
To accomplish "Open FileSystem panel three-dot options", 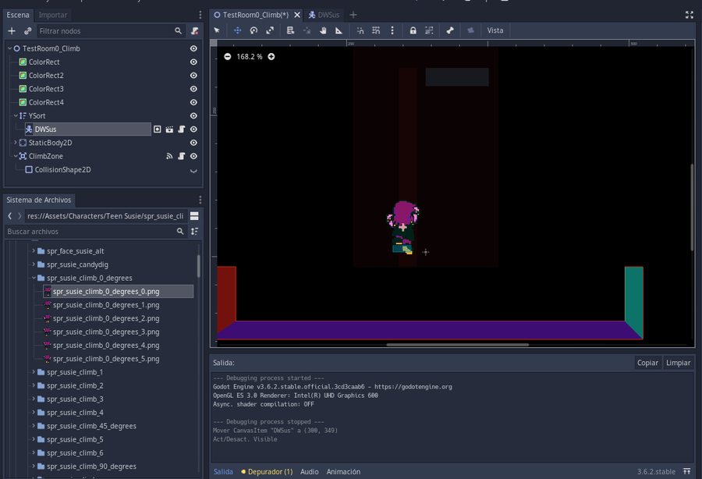I will [200, 200].
